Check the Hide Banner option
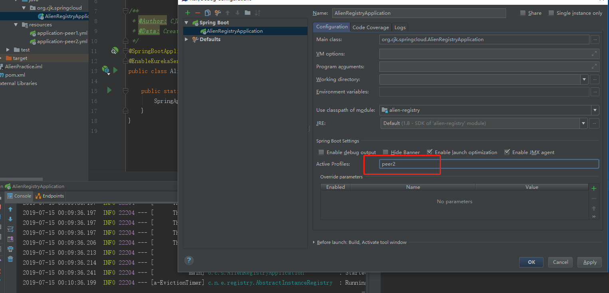The height and width of the screenshot is (293, 609). pyautogui.click(x=385, y=152)
